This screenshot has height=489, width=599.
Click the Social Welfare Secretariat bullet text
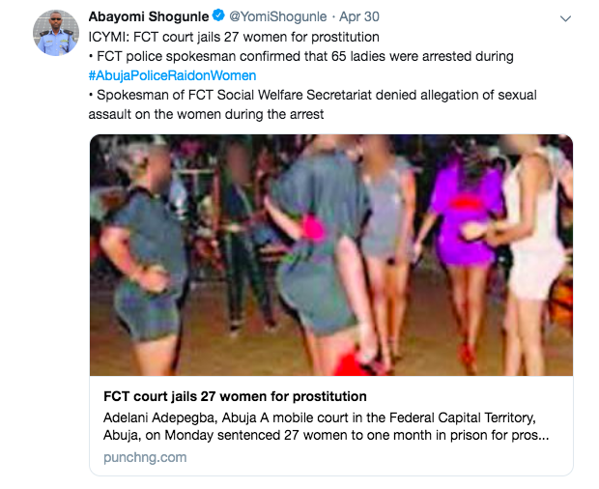click(x=312, y=95)
